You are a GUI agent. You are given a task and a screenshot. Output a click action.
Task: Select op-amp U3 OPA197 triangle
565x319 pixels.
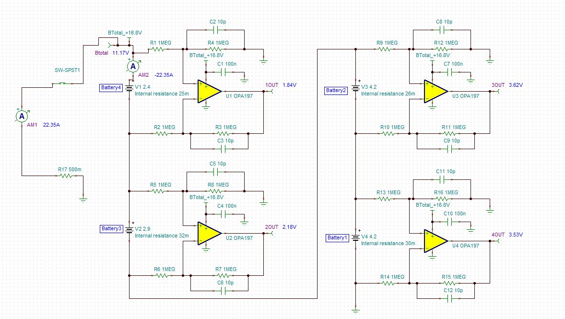pos(436,92)
